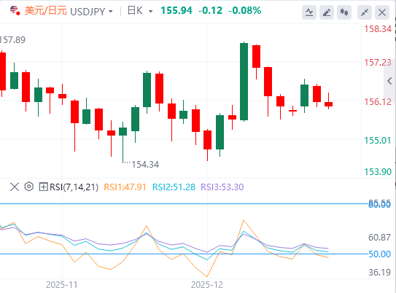Click the tall green candle near 2025-12

click(244, 82)
